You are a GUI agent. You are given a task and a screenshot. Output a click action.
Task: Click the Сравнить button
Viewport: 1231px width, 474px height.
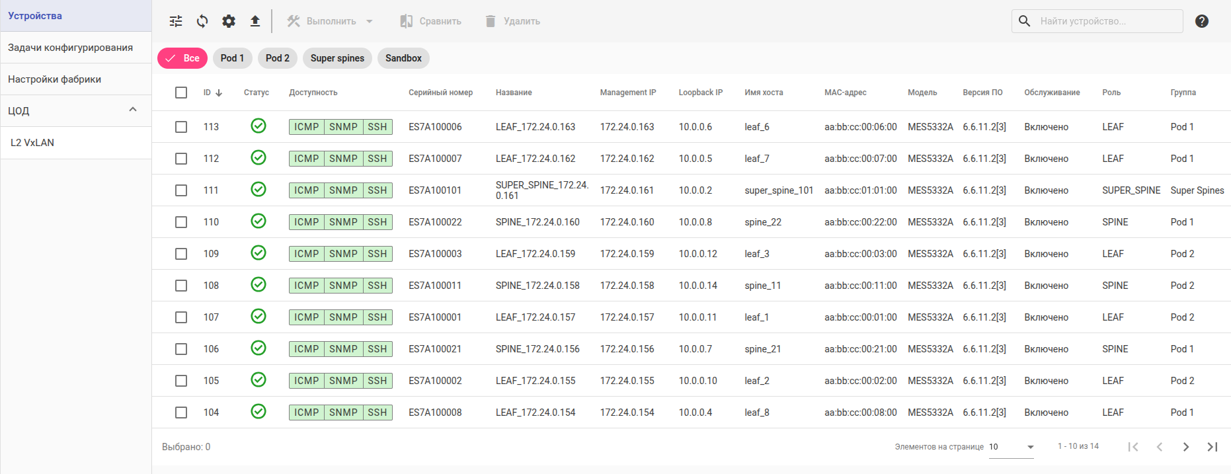coord(431,21)
